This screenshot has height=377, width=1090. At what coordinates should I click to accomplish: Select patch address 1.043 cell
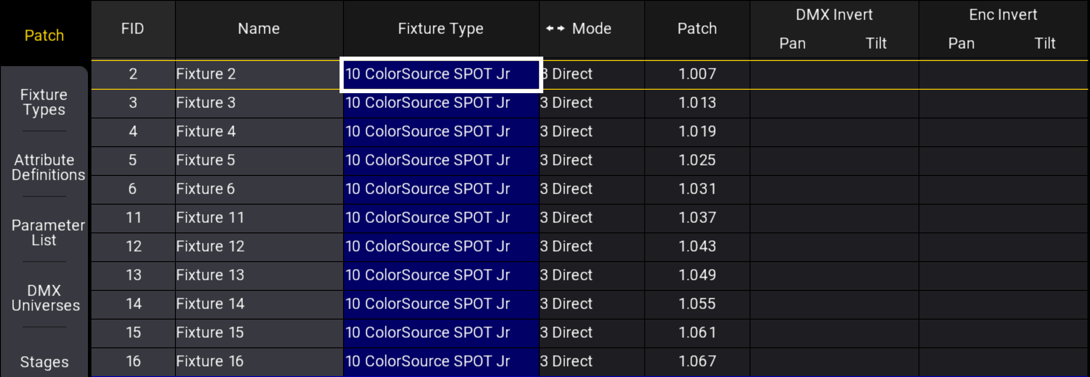[697, 246]
